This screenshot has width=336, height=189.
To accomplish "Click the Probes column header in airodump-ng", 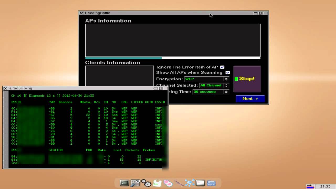I will click(149, 150).
